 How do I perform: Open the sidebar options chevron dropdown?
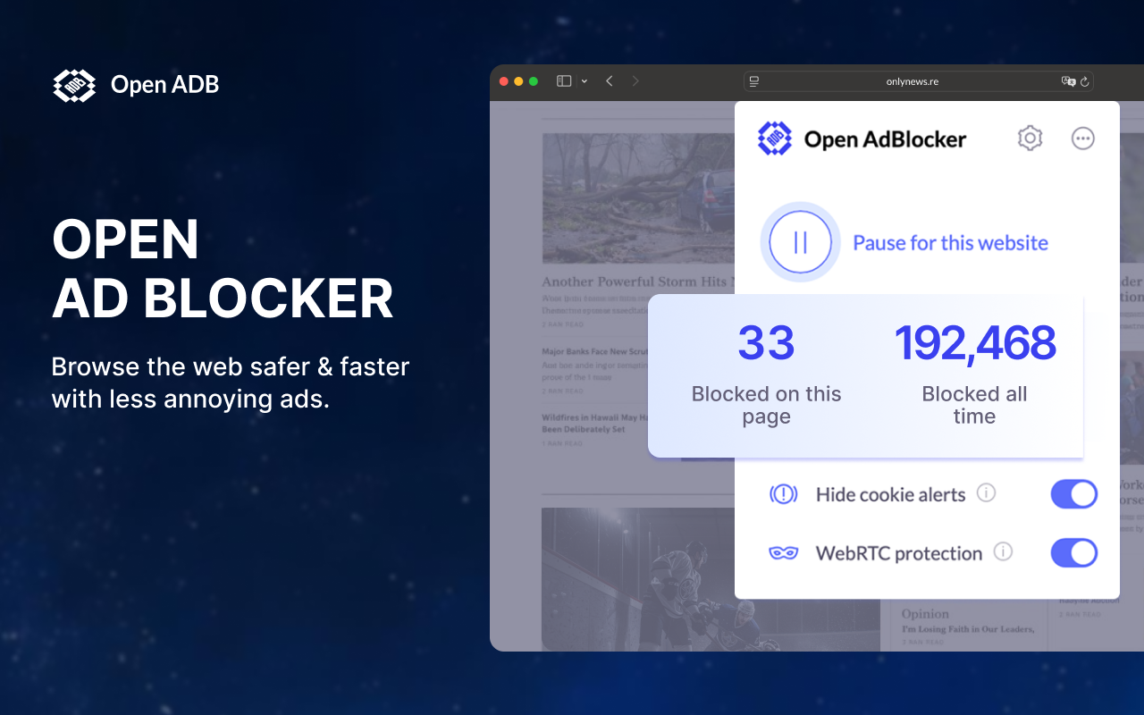pyautogui.click(x=585, y=80)
